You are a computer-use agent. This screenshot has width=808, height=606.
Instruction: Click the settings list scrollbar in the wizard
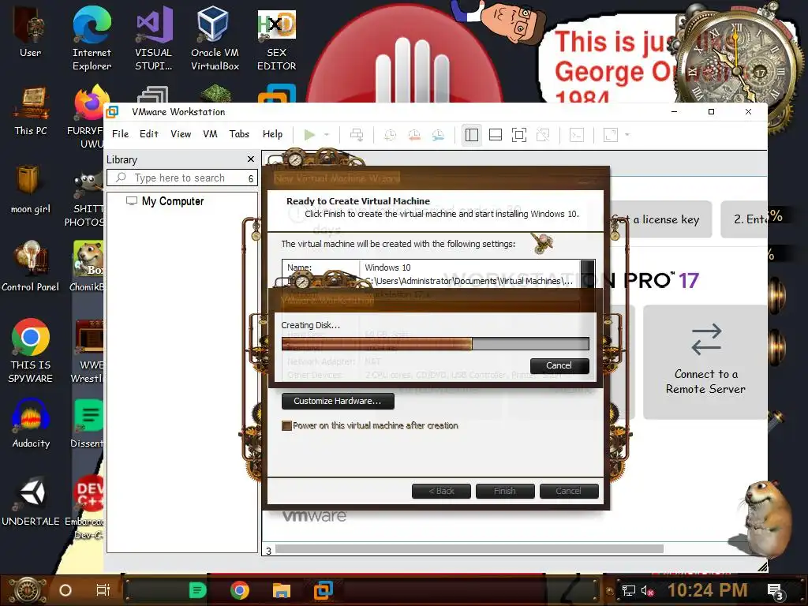[x=587, y=273]
